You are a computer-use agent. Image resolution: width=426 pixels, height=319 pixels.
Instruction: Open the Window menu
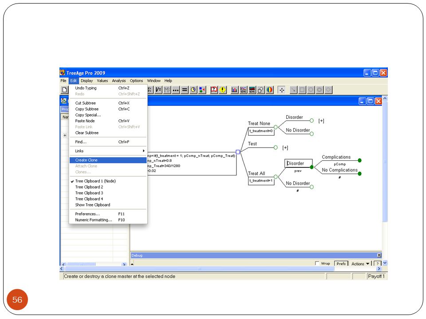(x=154, y=81)
